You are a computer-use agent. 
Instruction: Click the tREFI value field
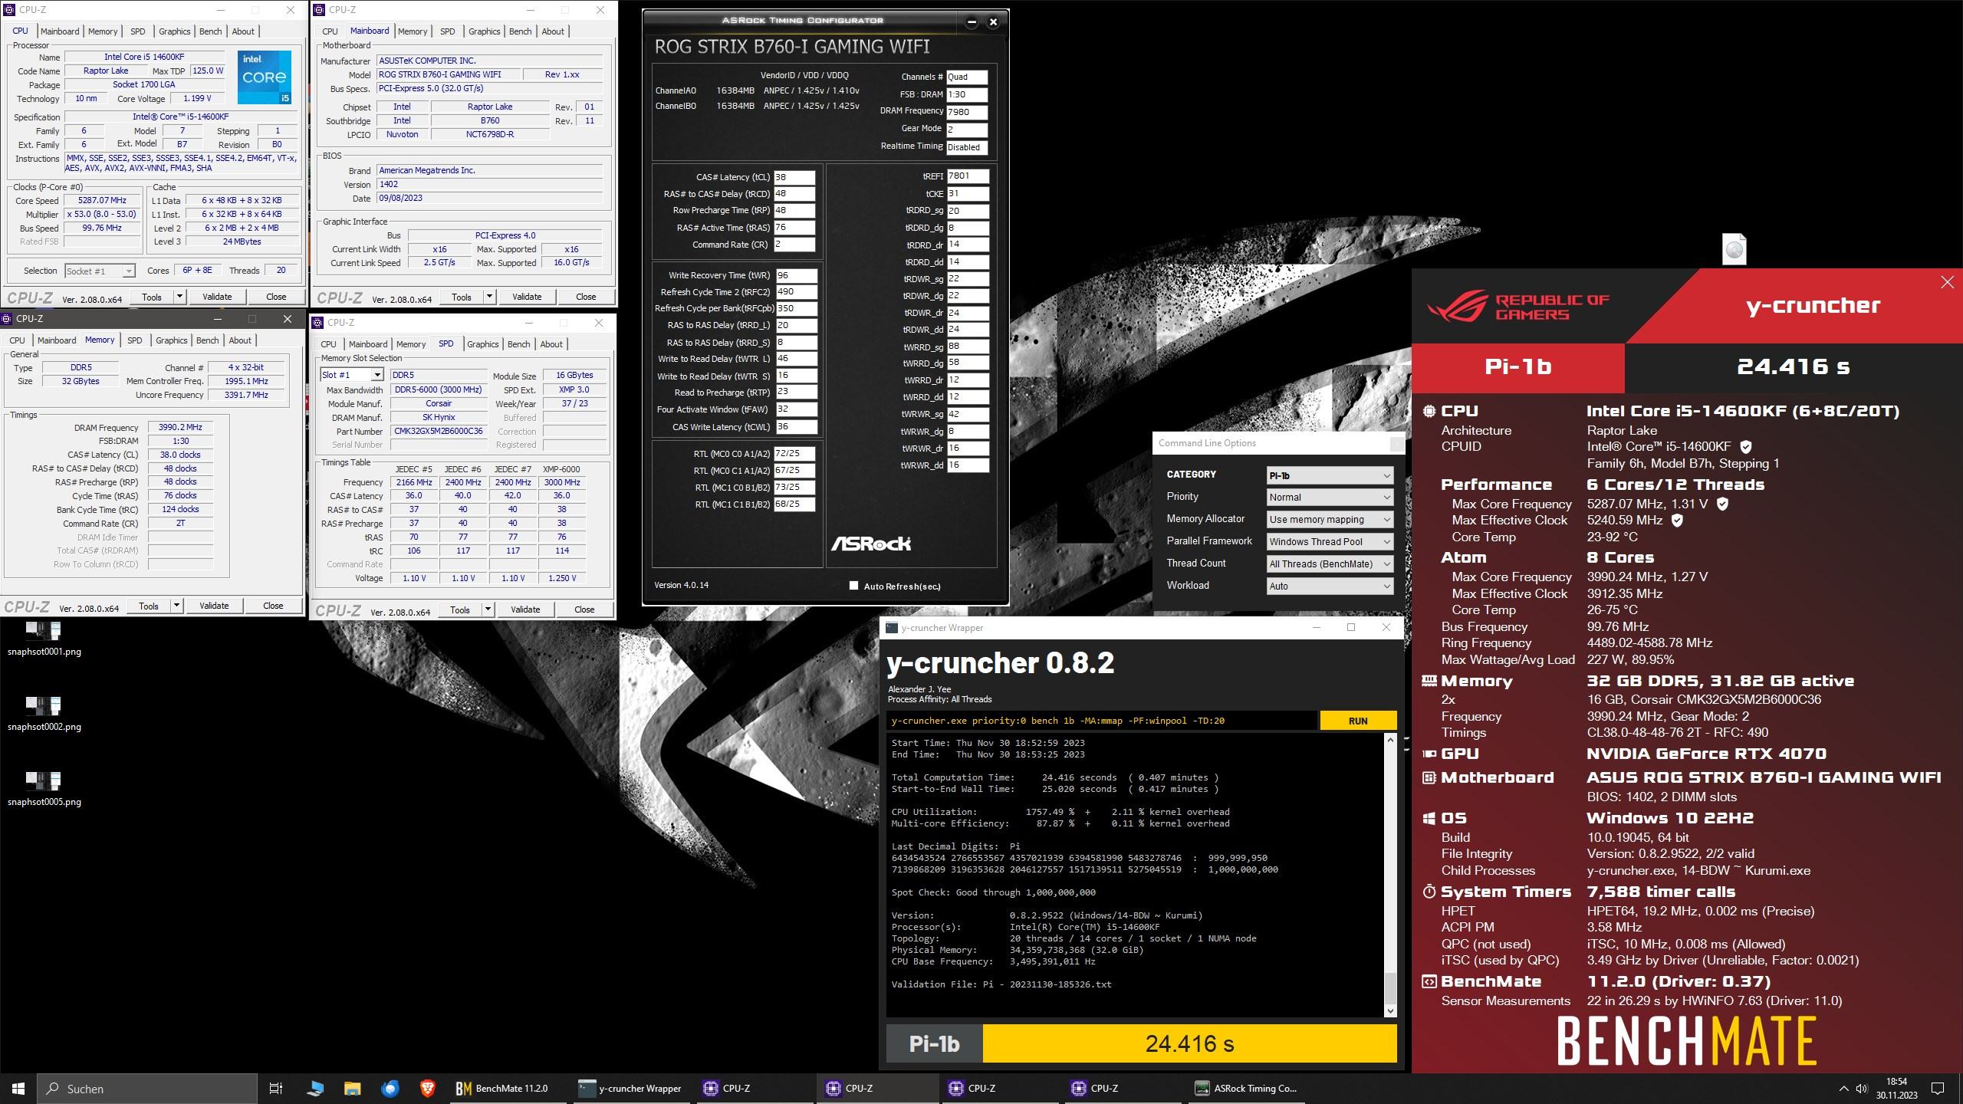968,176
